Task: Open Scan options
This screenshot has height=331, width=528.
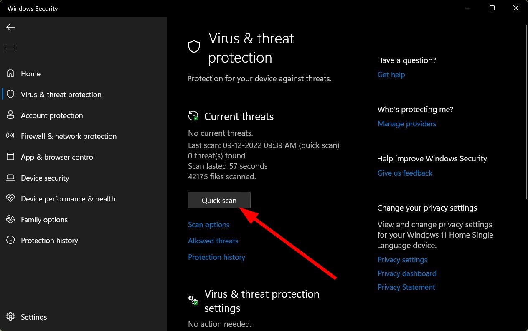Action: (208, 224)
